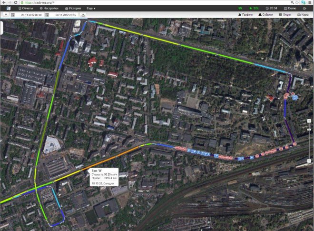Edit start date field 28.11.2012 00:00
314x231 pixels.
(31, 15)
